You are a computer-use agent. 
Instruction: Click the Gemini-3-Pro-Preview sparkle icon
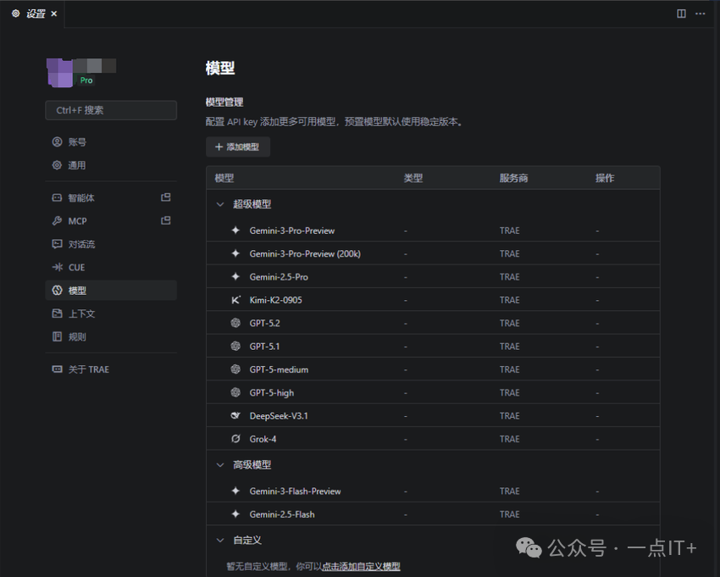click(x=235, y=230)
